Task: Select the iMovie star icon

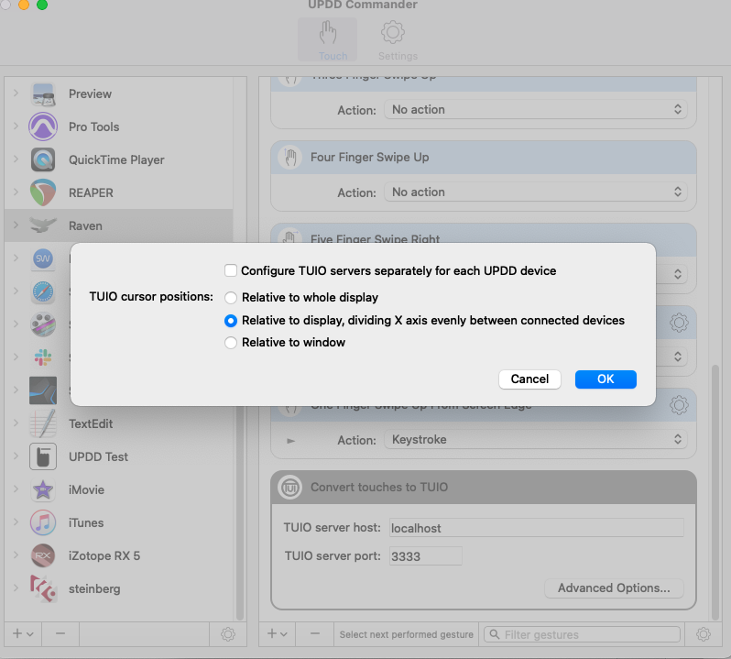Action: point(43,489)
